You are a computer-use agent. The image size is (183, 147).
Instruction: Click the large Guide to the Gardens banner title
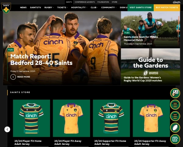tap(151, 62)
